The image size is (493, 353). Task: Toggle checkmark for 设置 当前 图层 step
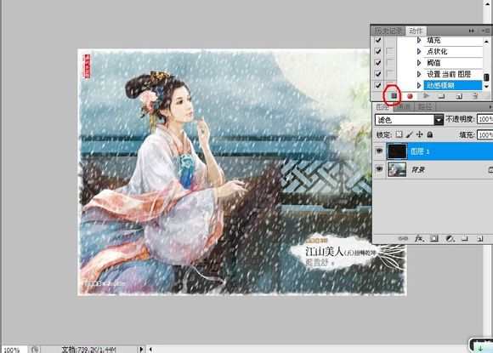pyautogui.click(x=378, y=74)
